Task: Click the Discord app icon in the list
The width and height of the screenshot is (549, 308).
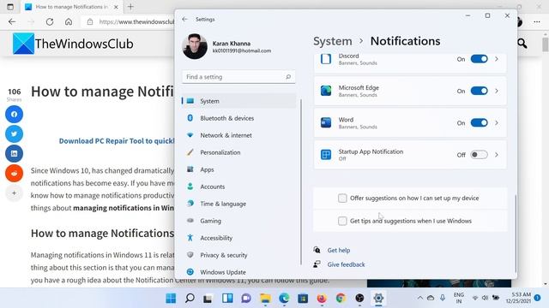Action: [326, 59]
